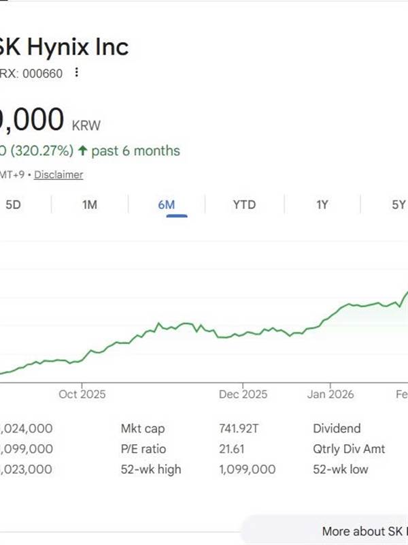Screen dimensions: 408x545
Task: Click the Mkt cap label
Action: (x=142, y=429)
